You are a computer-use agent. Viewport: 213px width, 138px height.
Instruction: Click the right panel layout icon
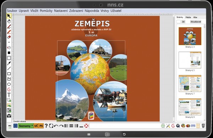(x=76, y=126)
